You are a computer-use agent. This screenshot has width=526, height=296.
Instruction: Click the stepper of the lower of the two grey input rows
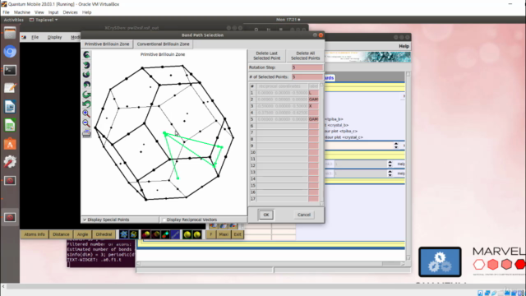(x=390, y=173)
